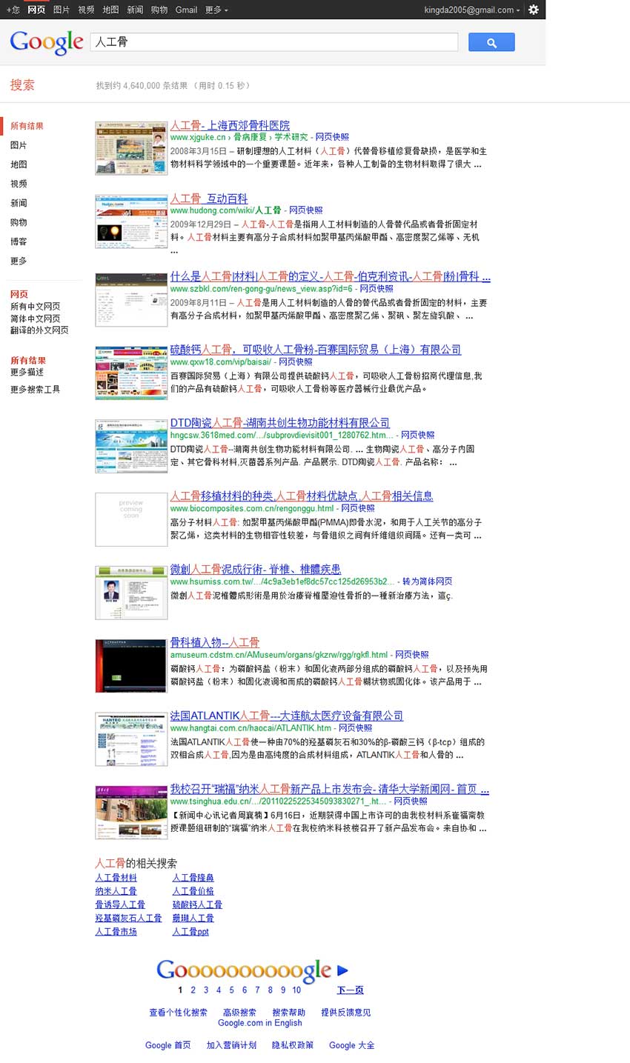Filter by 简体中文网页
The width and height of the screenshot is (630, 1063).
(x=36, y=318)
